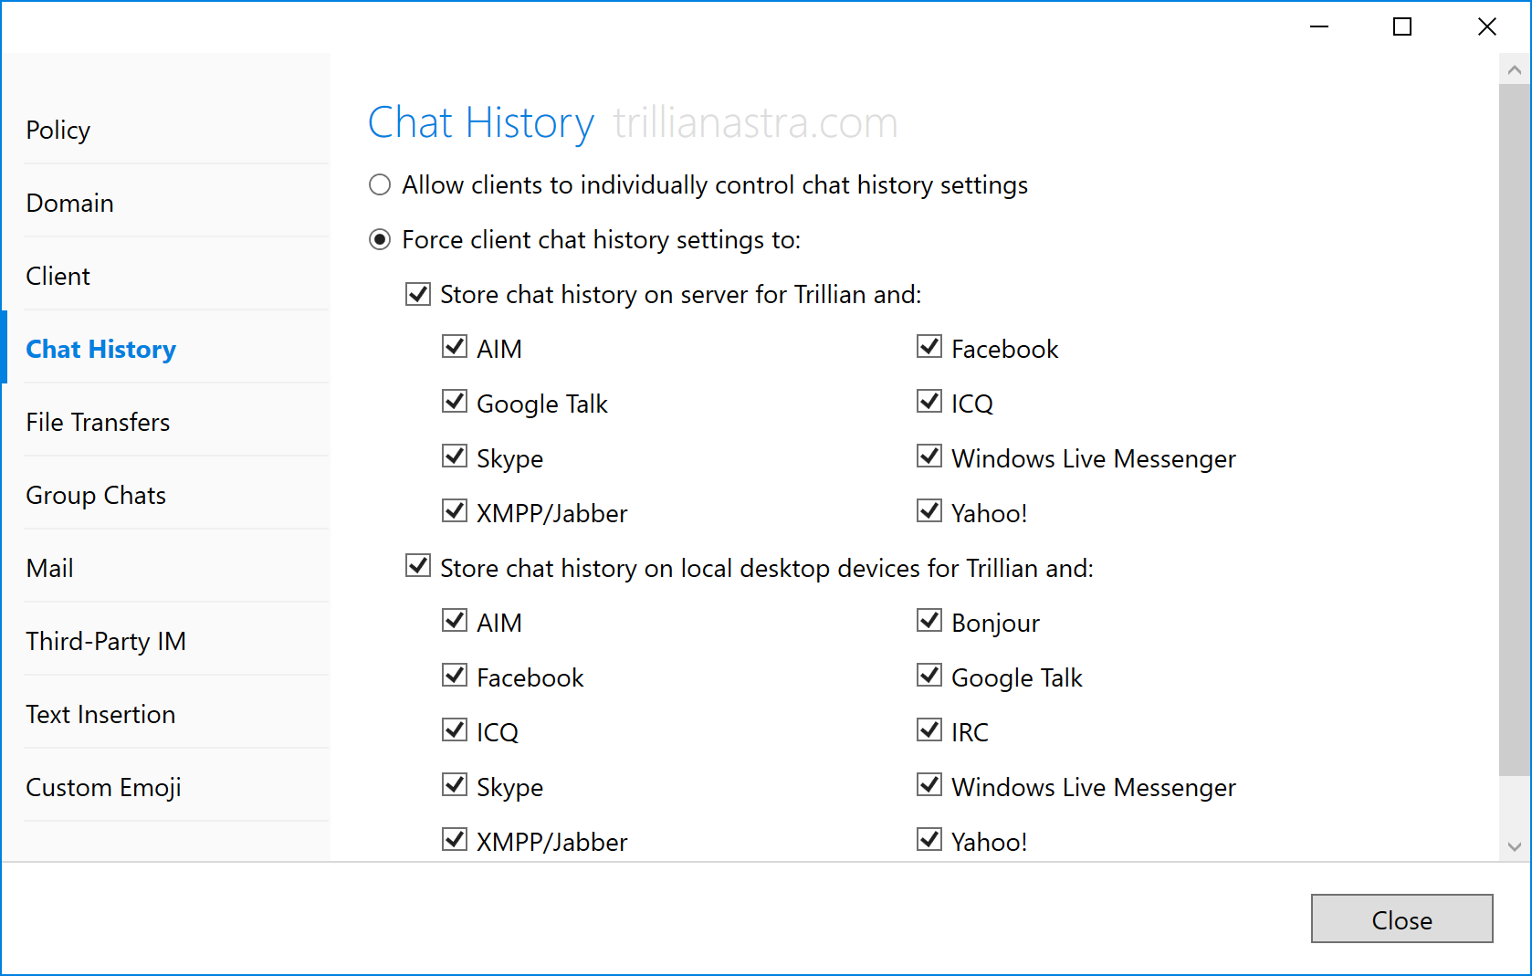Maximize the settings window

(x=1402, y=26)
